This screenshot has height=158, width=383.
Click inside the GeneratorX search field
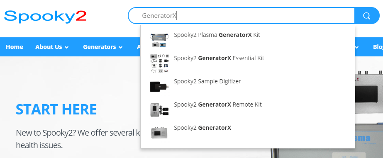(242, 16)
